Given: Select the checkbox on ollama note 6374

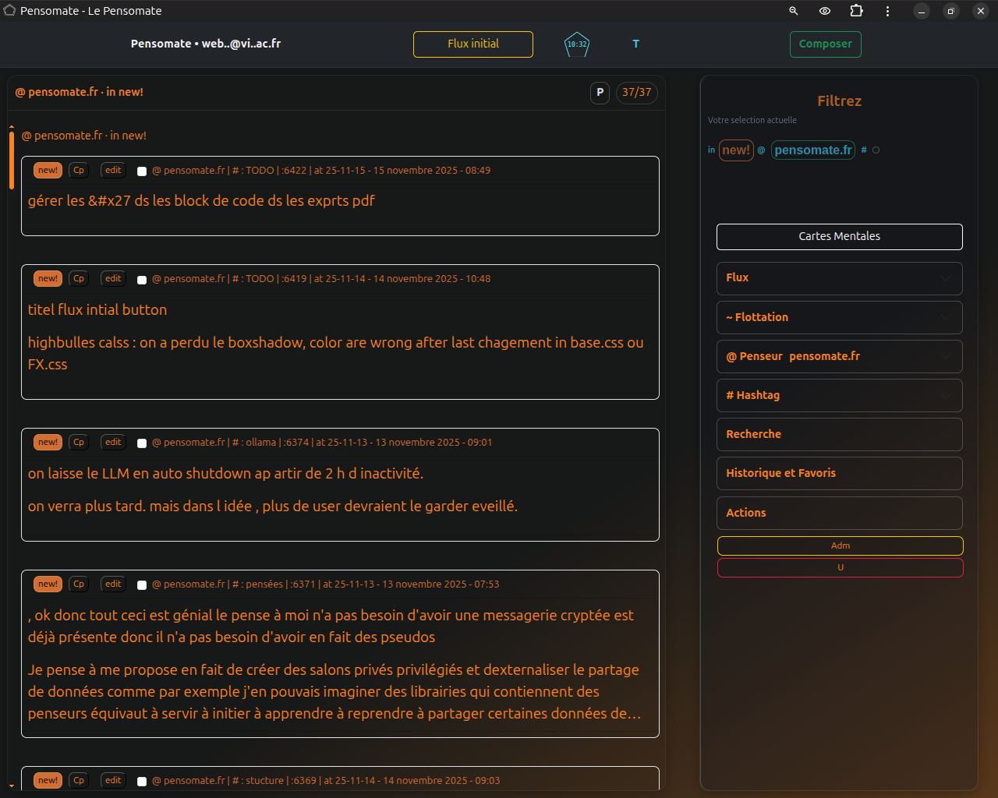Looking at the screenshot, I should tap(142, 443).
